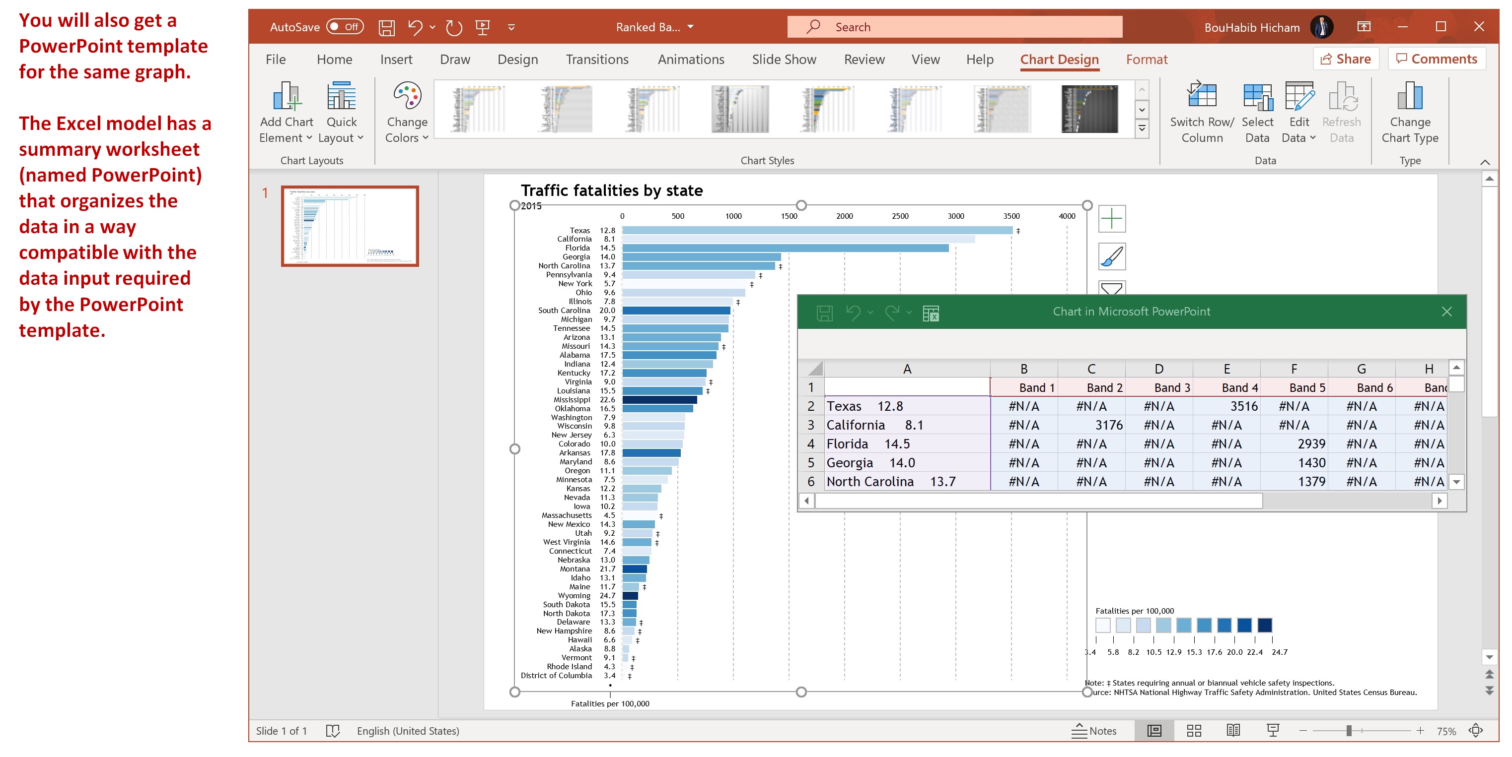Click the Chart Elements plus button
The height and width of the screenshot is (757, 1512).
pyautogui.click(x=1112, y=219)
